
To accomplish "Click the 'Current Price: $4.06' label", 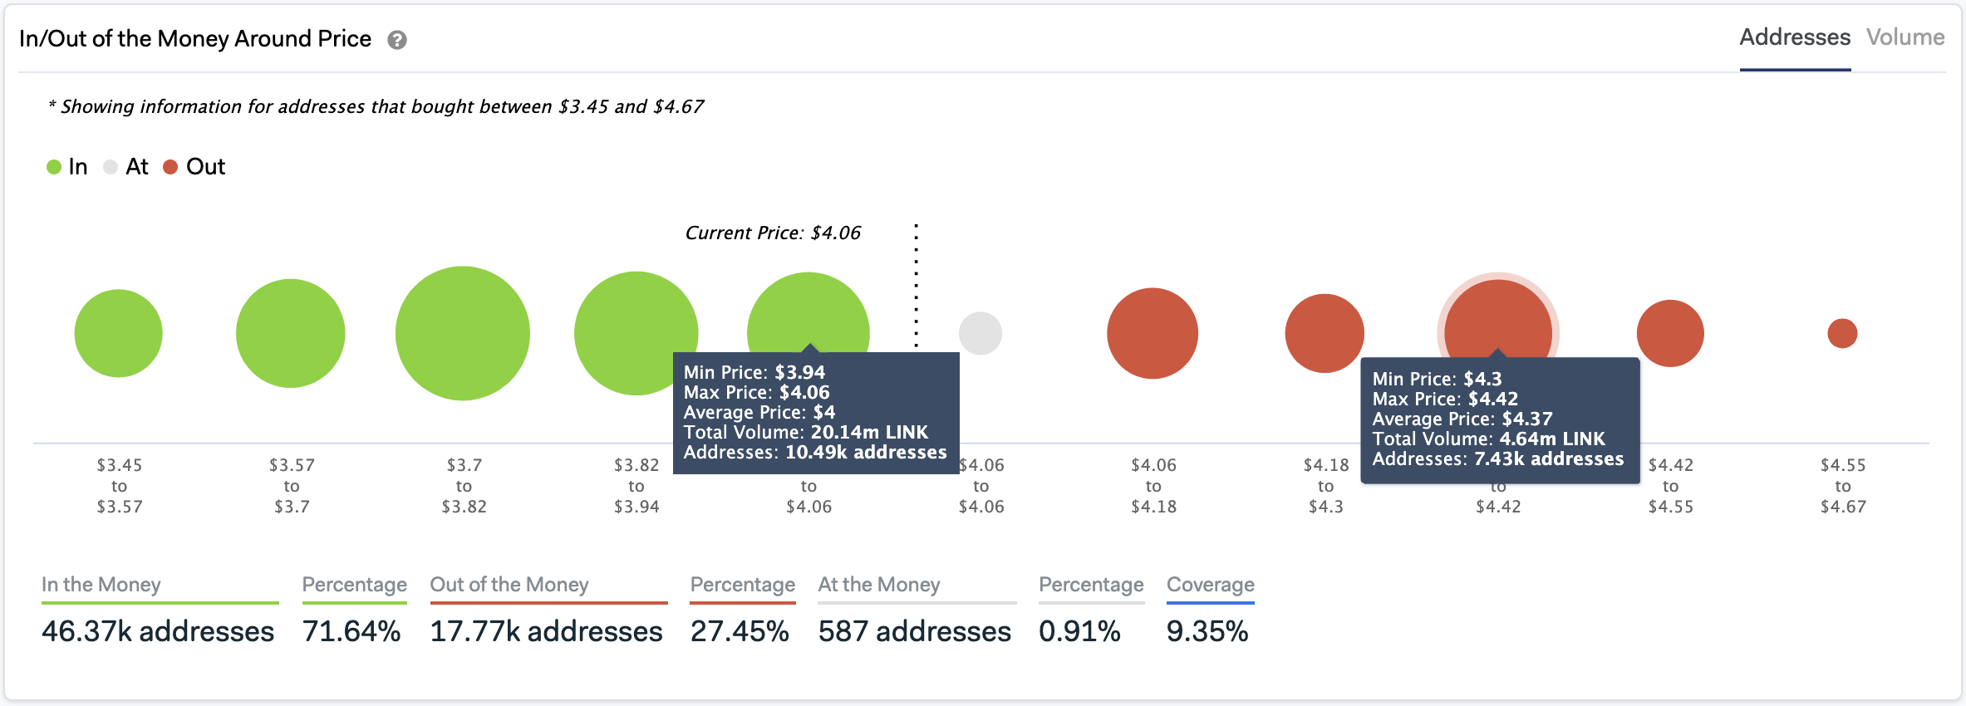I will [773, 233].
